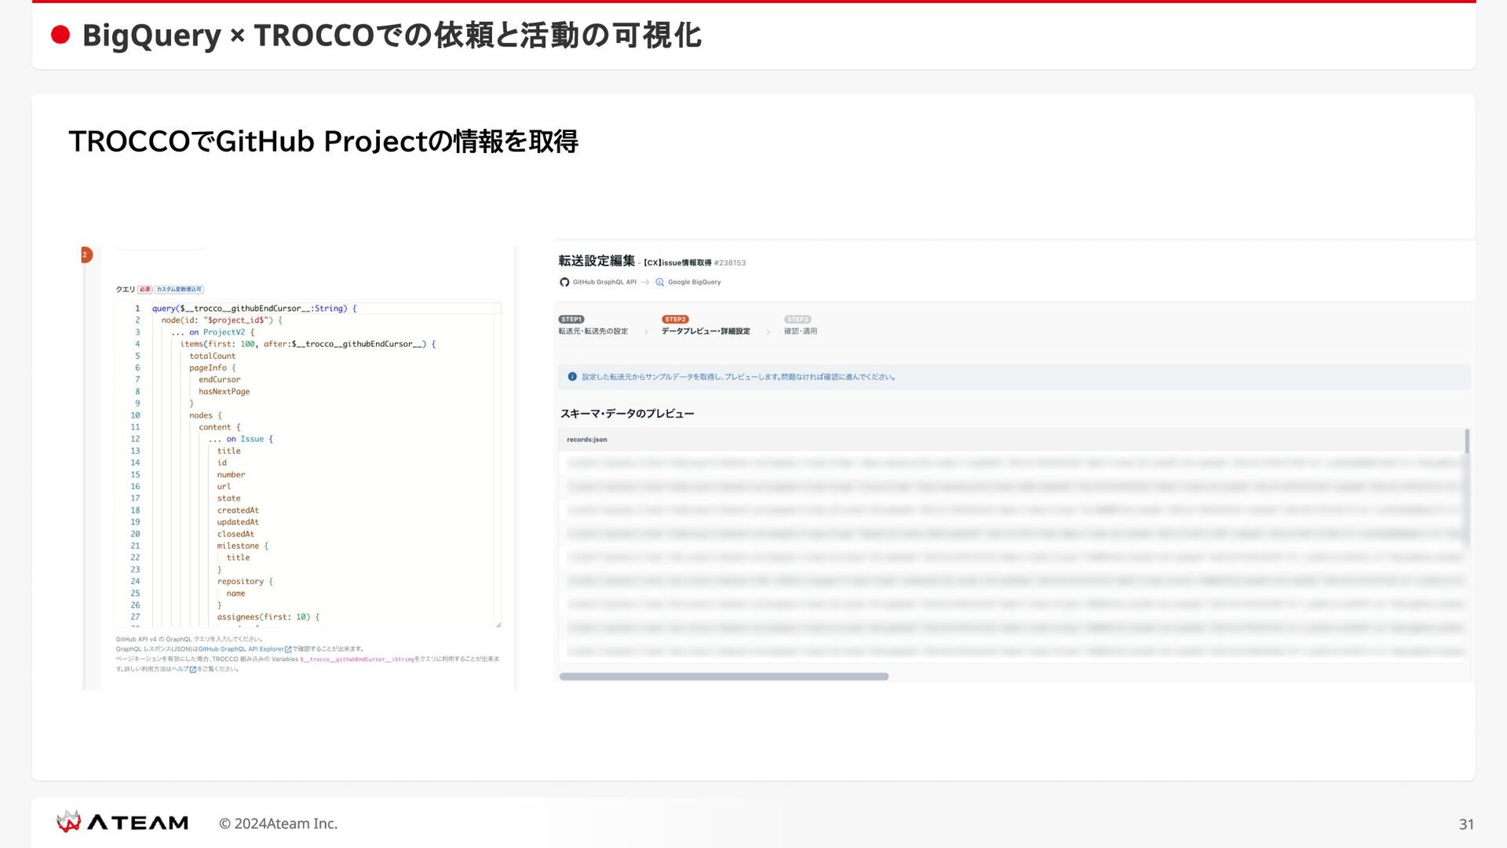Viewport: 1507px width, 848px height.
Task: Open the GitHub GraphQL API Explorer link
Action: pyautogui.click(x=241, y=649)
